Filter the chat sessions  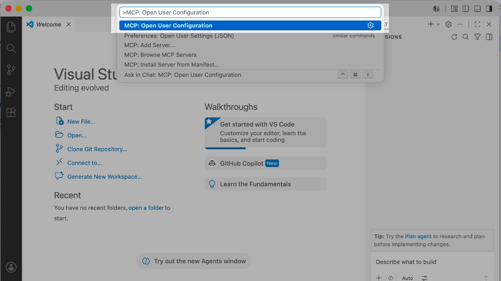[478, 37]
